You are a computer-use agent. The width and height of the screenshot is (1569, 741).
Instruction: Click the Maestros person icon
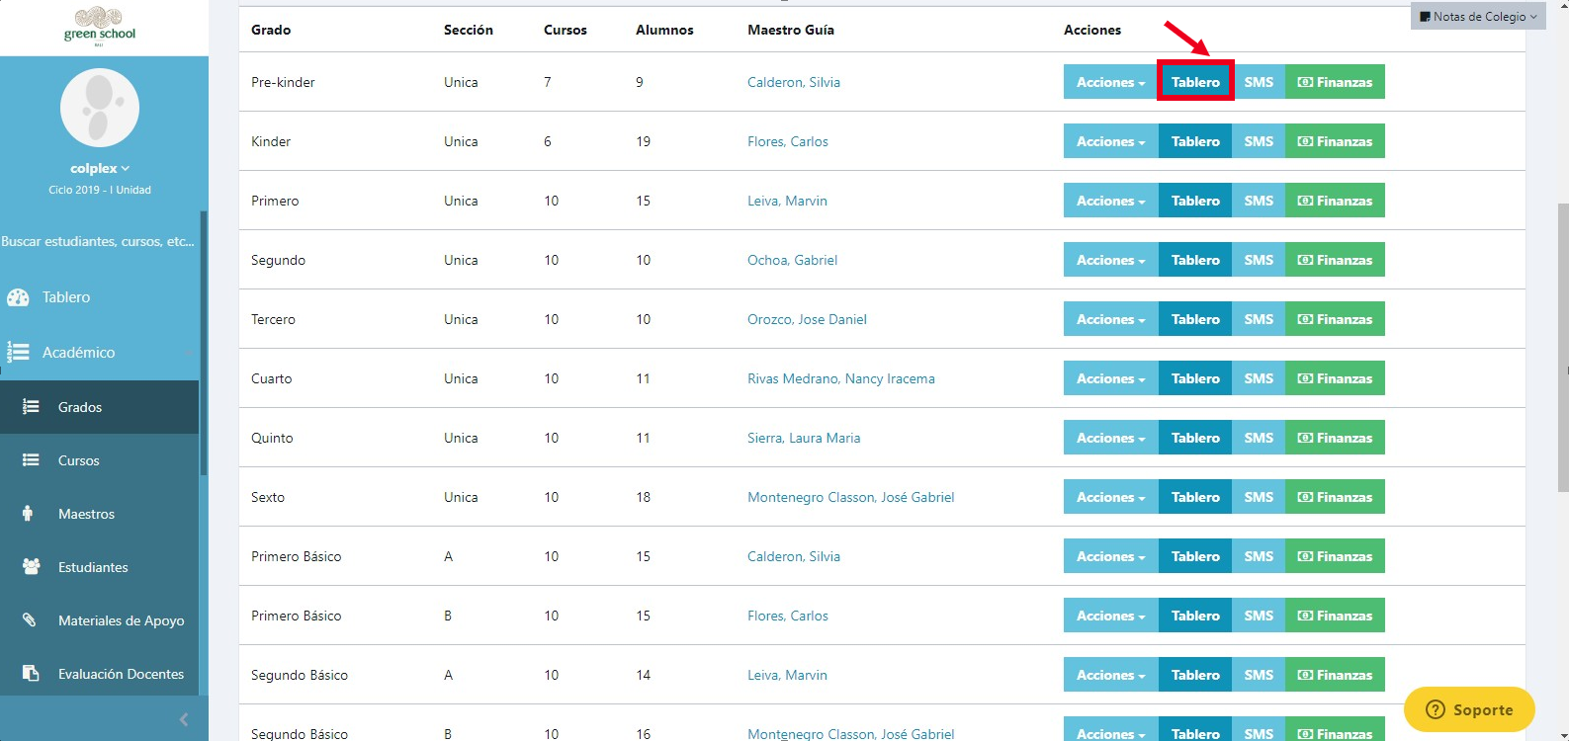28,514
